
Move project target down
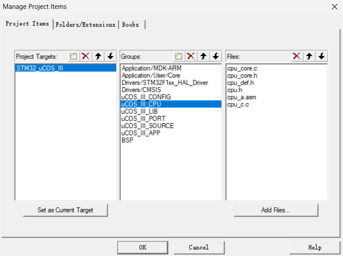110,56
